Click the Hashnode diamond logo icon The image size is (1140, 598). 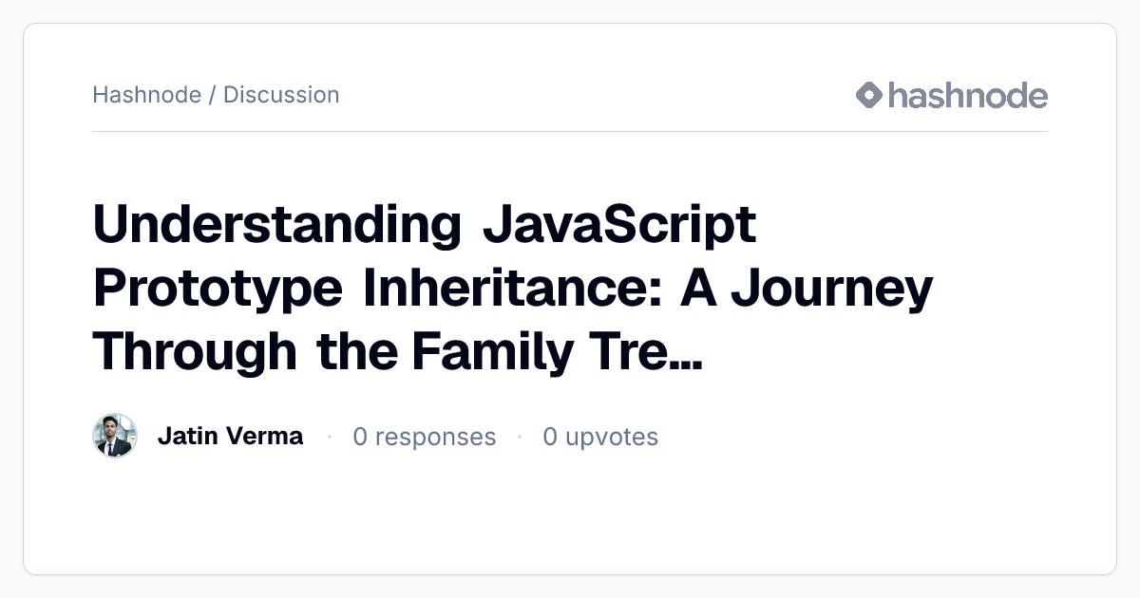point(869,95)
